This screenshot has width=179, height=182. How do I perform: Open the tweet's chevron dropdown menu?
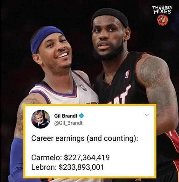(147, 115)
